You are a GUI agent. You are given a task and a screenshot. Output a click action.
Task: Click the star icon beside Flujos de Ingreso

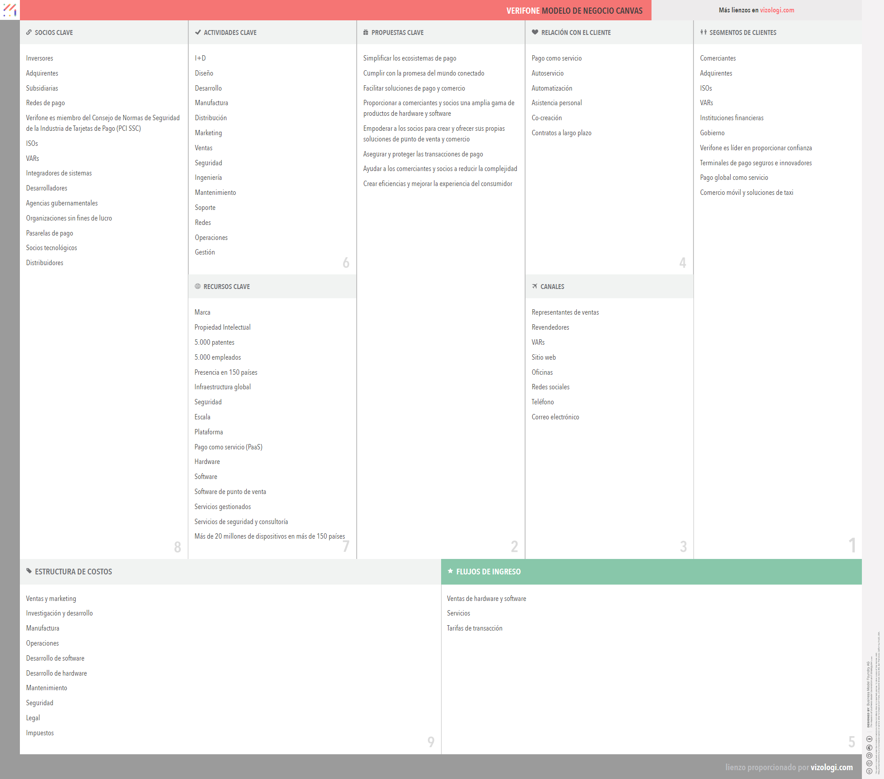click(x=450, y=571)
